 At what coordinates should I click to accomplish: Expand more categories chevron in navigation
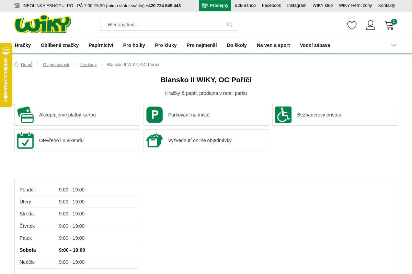[x=393, y=45]
